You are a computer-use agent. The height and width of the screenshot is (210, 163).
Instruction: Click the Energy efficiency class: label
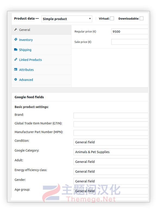(31, 170)
